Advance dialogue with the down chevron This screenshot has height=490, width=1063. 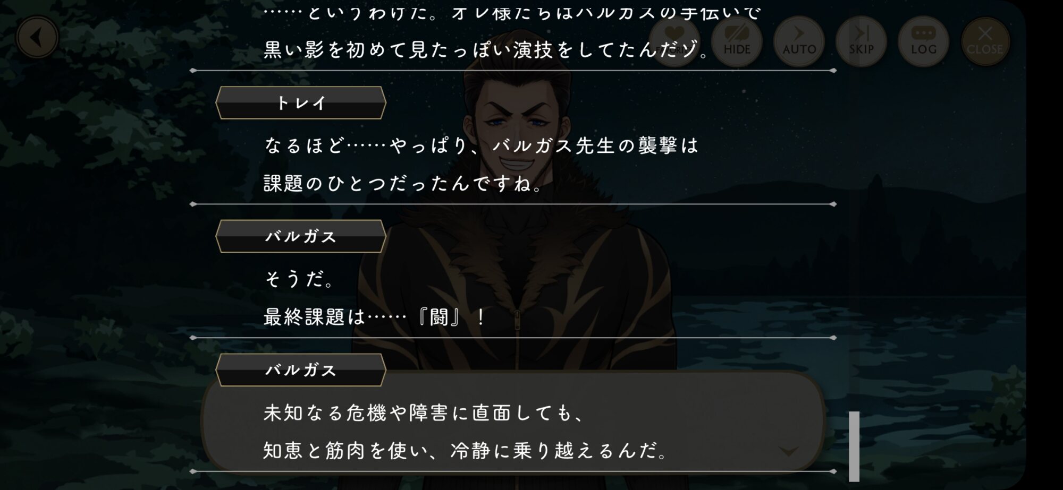pyautogui.click(x=788, y=451)
